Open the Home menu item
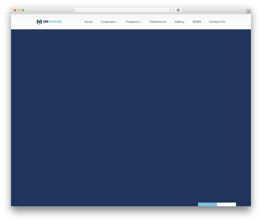Image resolution: width=262 pixels, height=222 pixels. pos(89,22)
